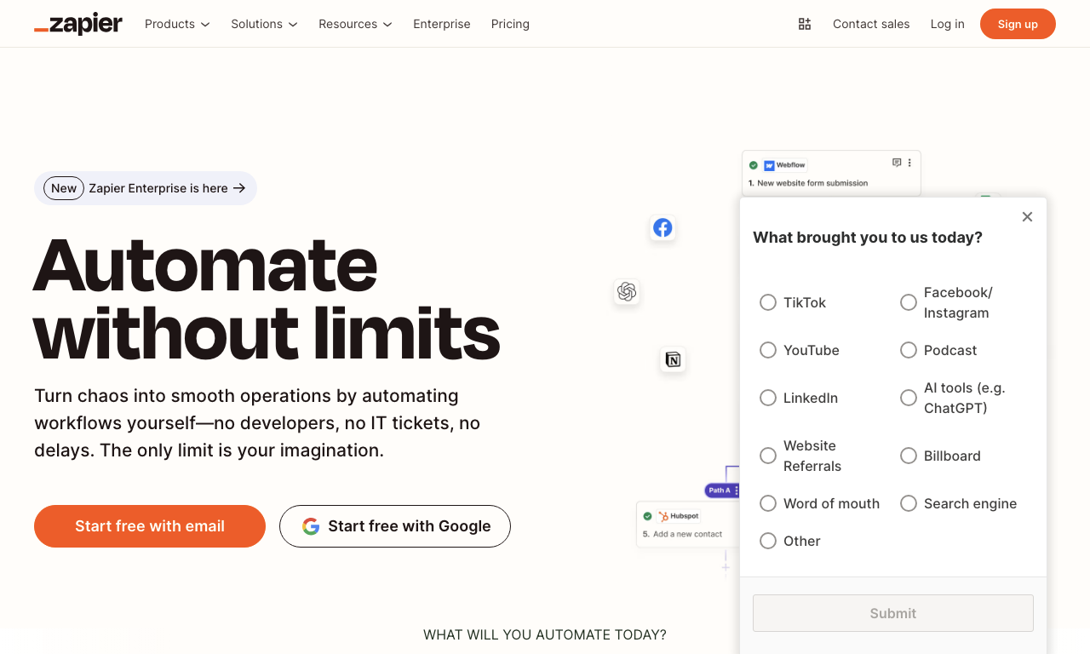
Task: Click the Facebook app icon
Action: (663, 227)
